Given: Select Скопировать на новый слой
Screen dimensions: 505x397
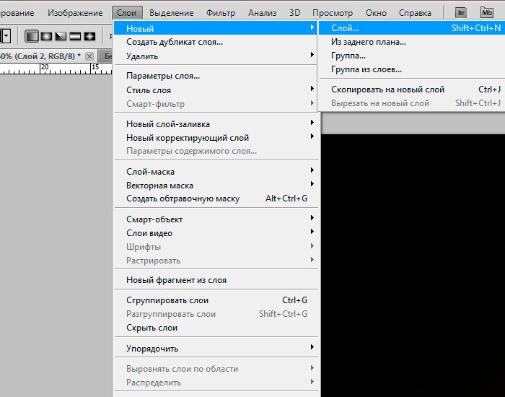Looking at the screenshot, I should 387,90.
